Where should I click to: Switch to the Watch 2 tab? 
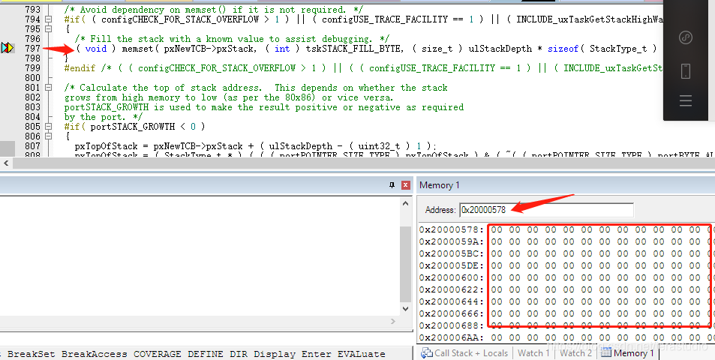[575, 353]
